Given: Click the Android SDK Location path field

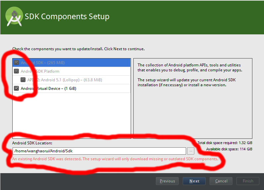Looking at the screenshot, I should [99, 151].
